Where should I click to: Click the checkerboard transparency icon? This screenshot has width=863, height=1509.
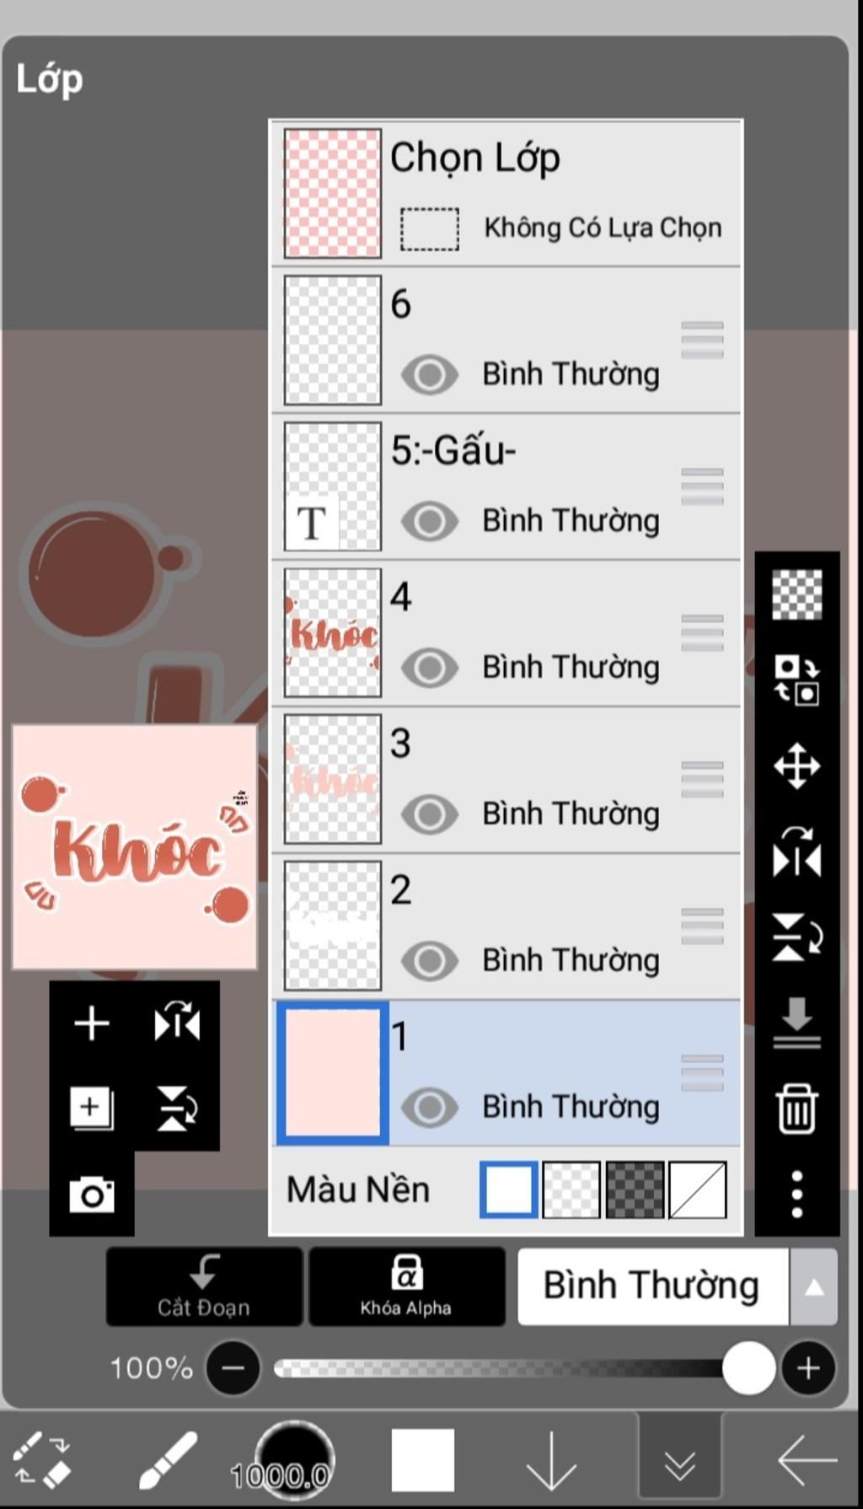point(796,594)
